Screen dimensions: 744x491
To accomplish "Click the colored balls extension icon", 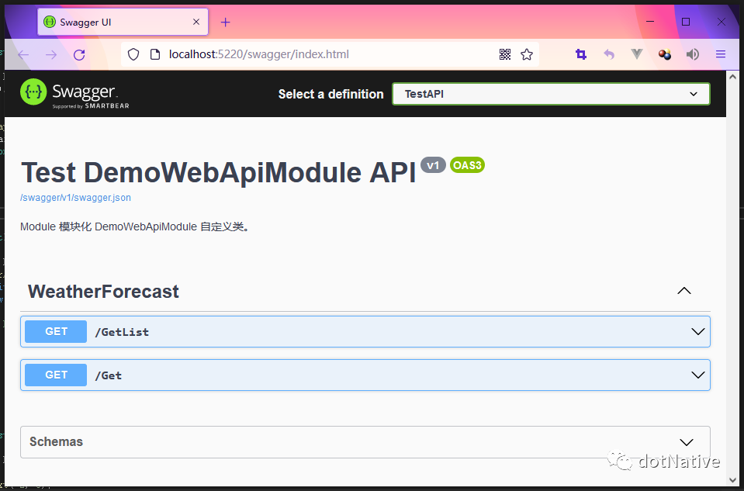I will click(665, 54).
